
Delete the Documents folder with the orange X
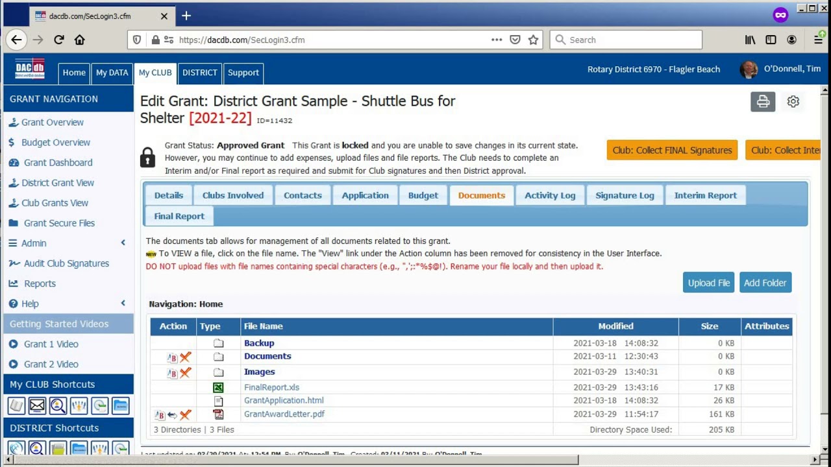[186, 357]
